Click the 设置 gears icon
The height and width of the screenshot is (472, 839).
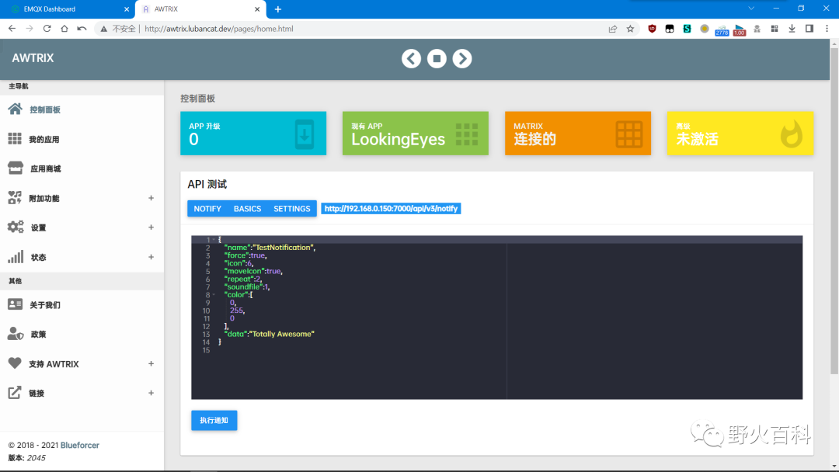[x=16, y=227]
